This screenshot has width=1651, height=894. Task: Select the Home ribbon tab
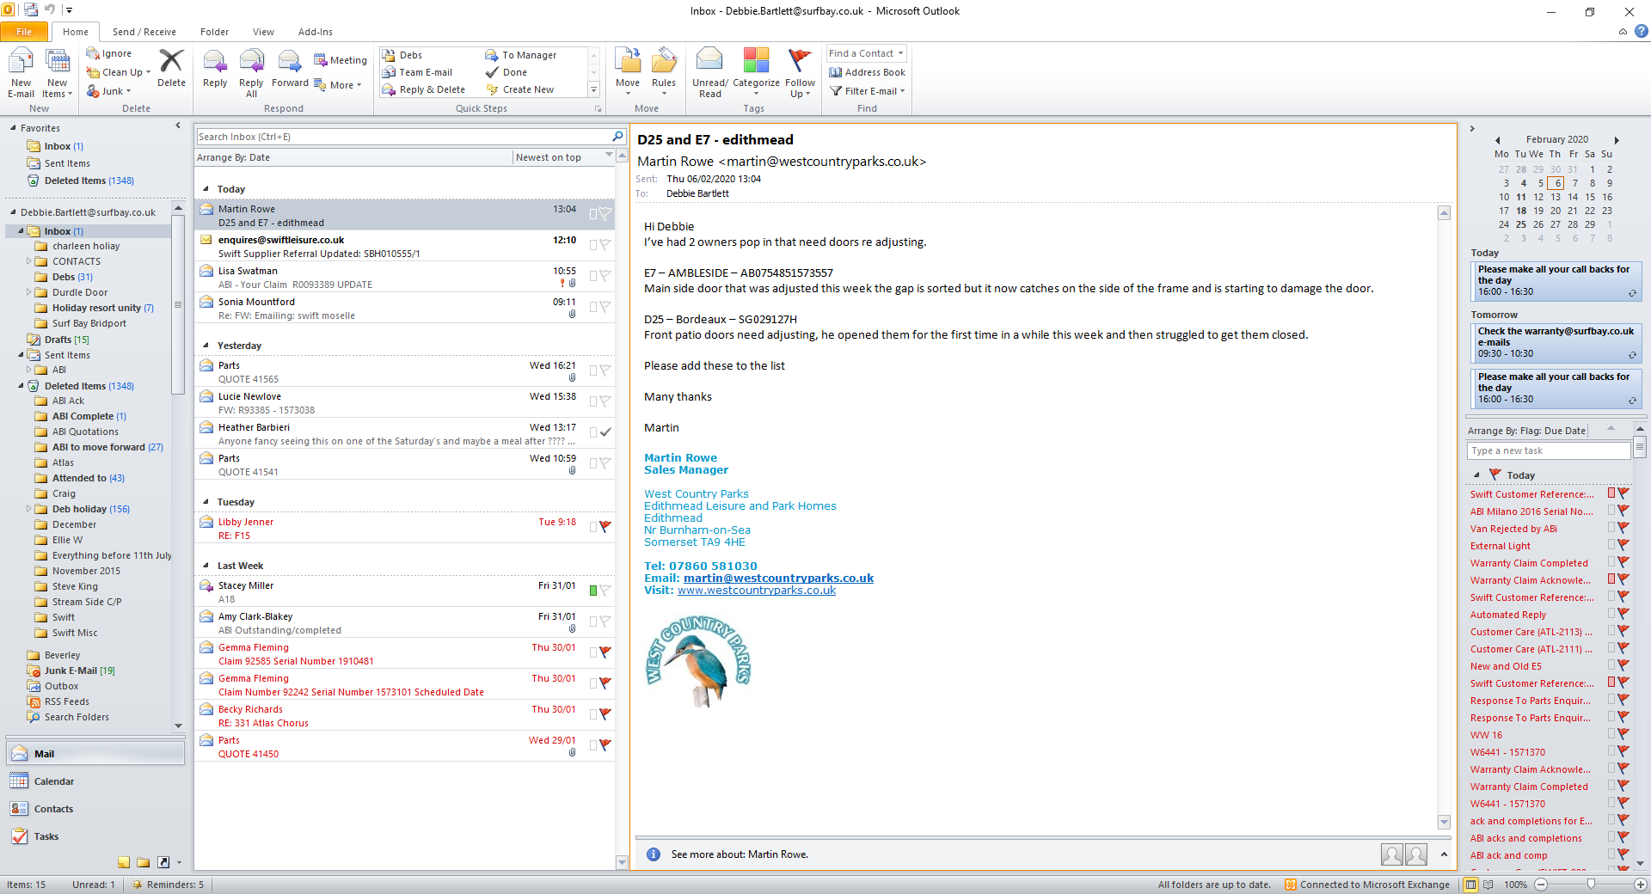click(76, 32)
